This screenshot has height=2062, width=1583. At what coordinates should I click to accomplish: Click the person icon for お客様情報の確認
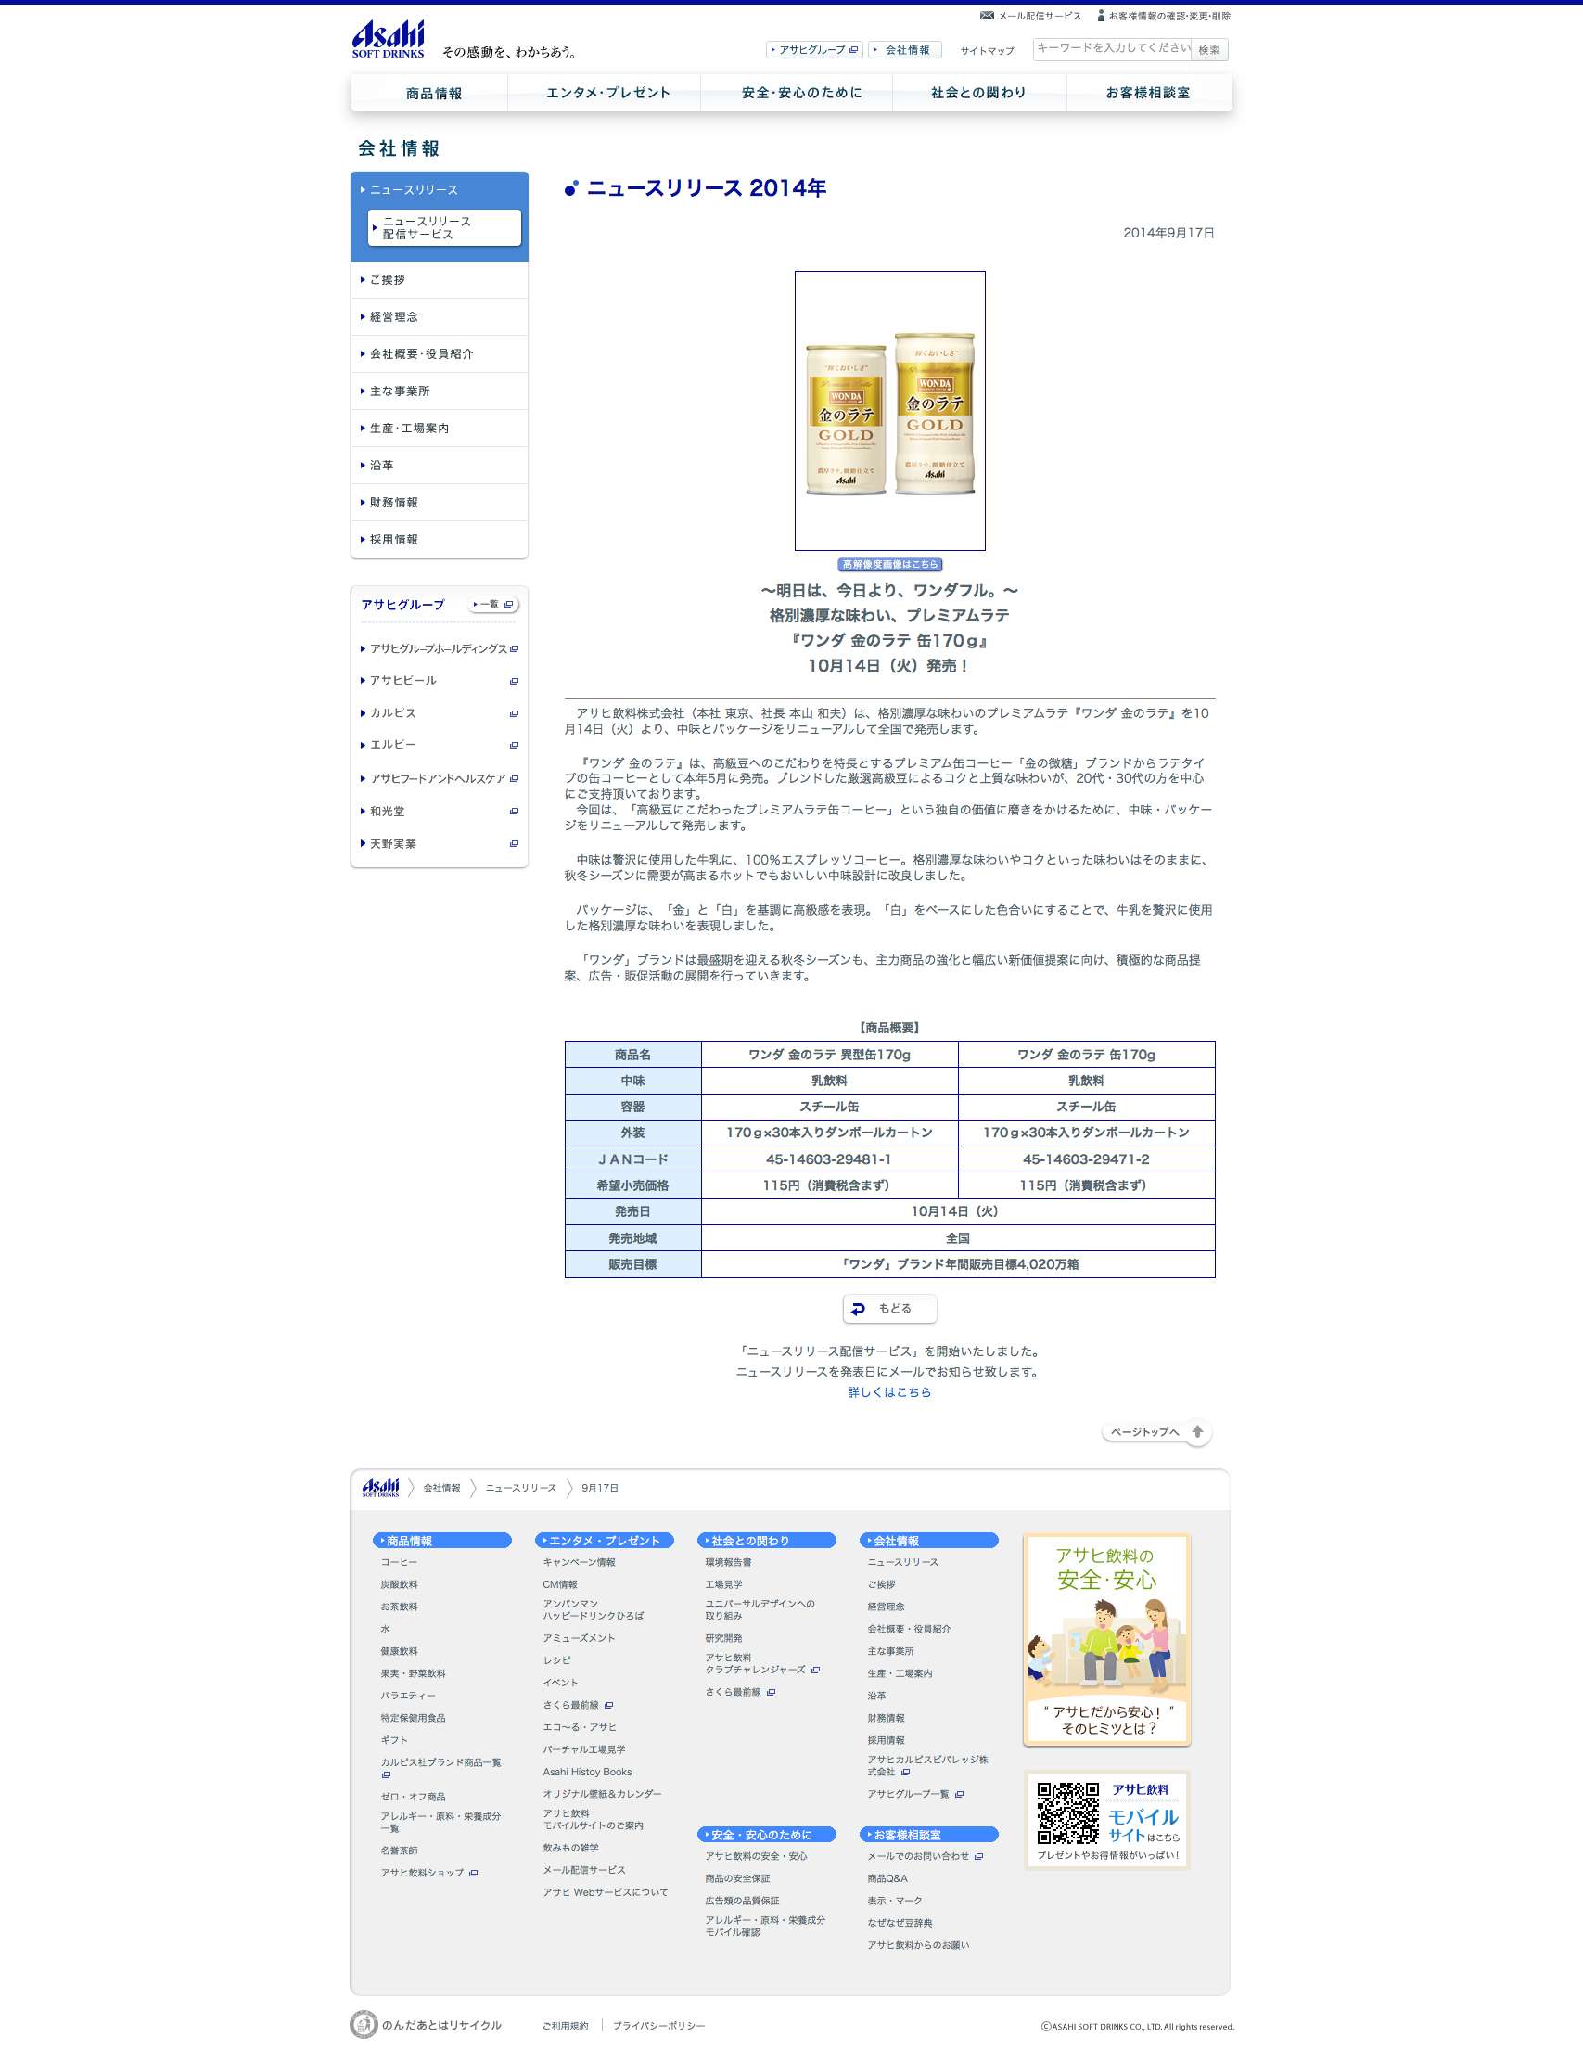[1101, 16]
